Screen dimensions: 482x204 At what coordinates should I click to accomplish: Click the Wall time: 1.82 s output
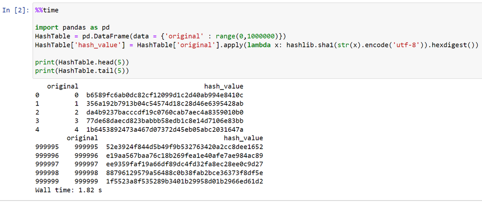click(69, 190)
